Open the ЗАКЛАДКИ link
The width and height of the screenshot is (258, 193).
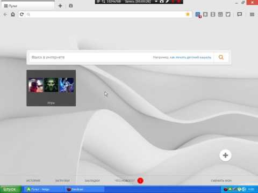coord(92,181)
